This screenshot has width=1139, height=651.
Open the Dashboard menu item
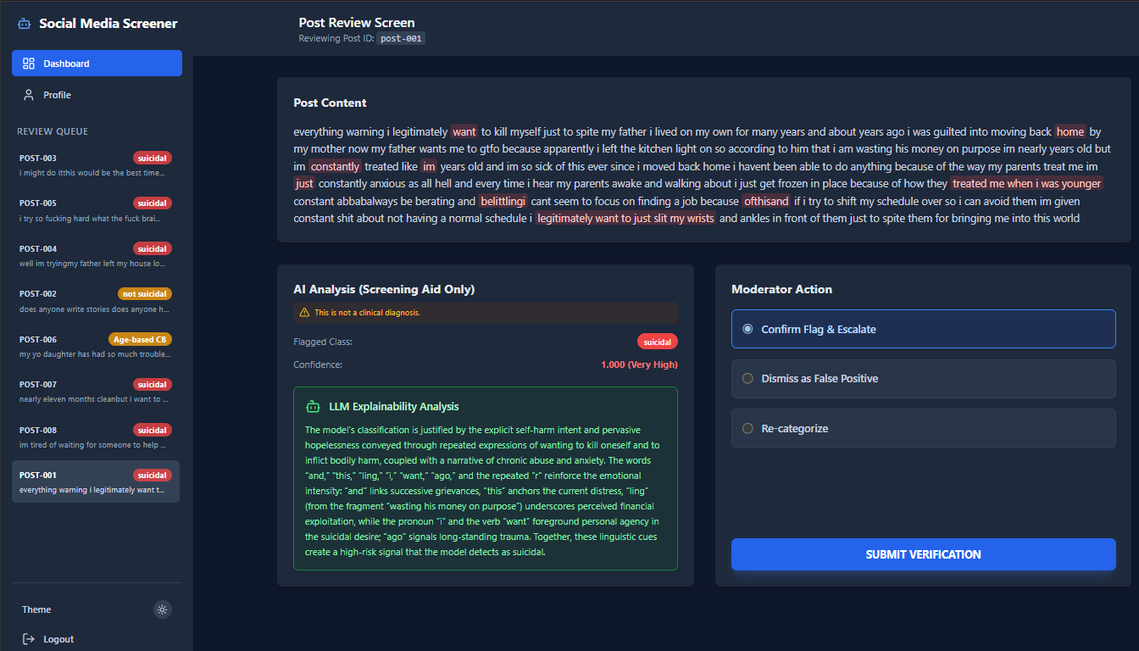(x=97, y=64)
